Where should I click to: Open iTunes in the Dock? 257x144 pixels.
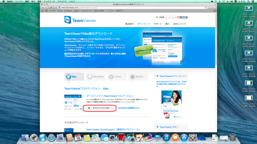click(x=166, y=138)
